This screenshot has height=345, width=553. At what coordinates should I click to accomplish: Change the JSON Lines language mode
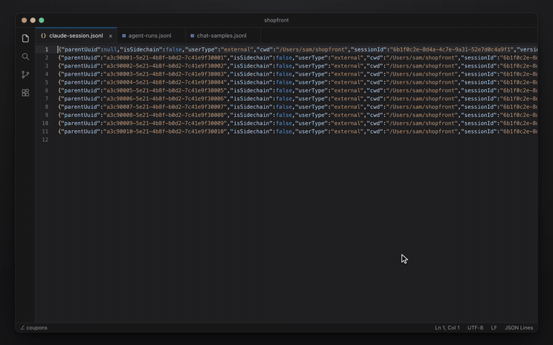pyautogui.click(x=518, y=328)
